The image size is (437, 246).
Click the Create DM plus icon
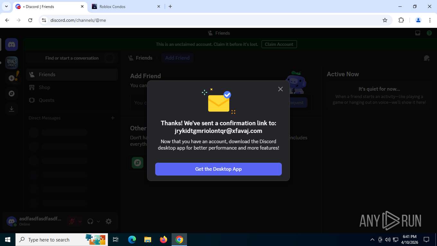coord(113,118)
